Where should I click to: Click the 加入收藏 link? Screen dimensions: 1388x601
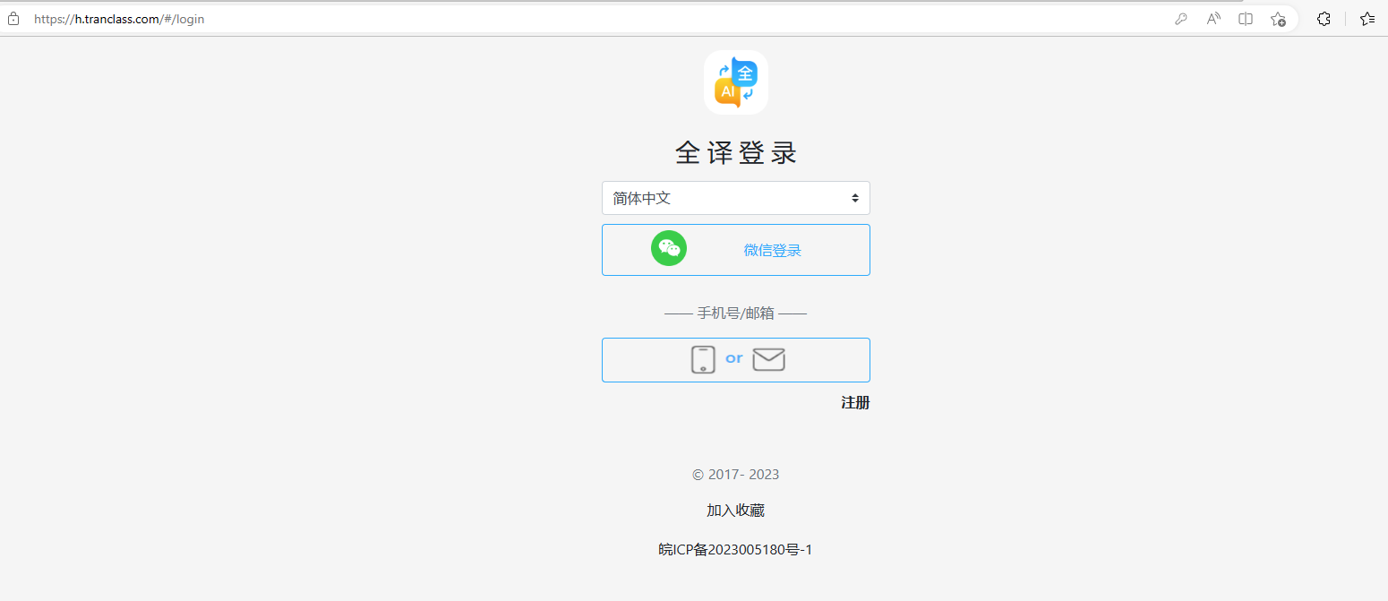click(x=735, y=510)
